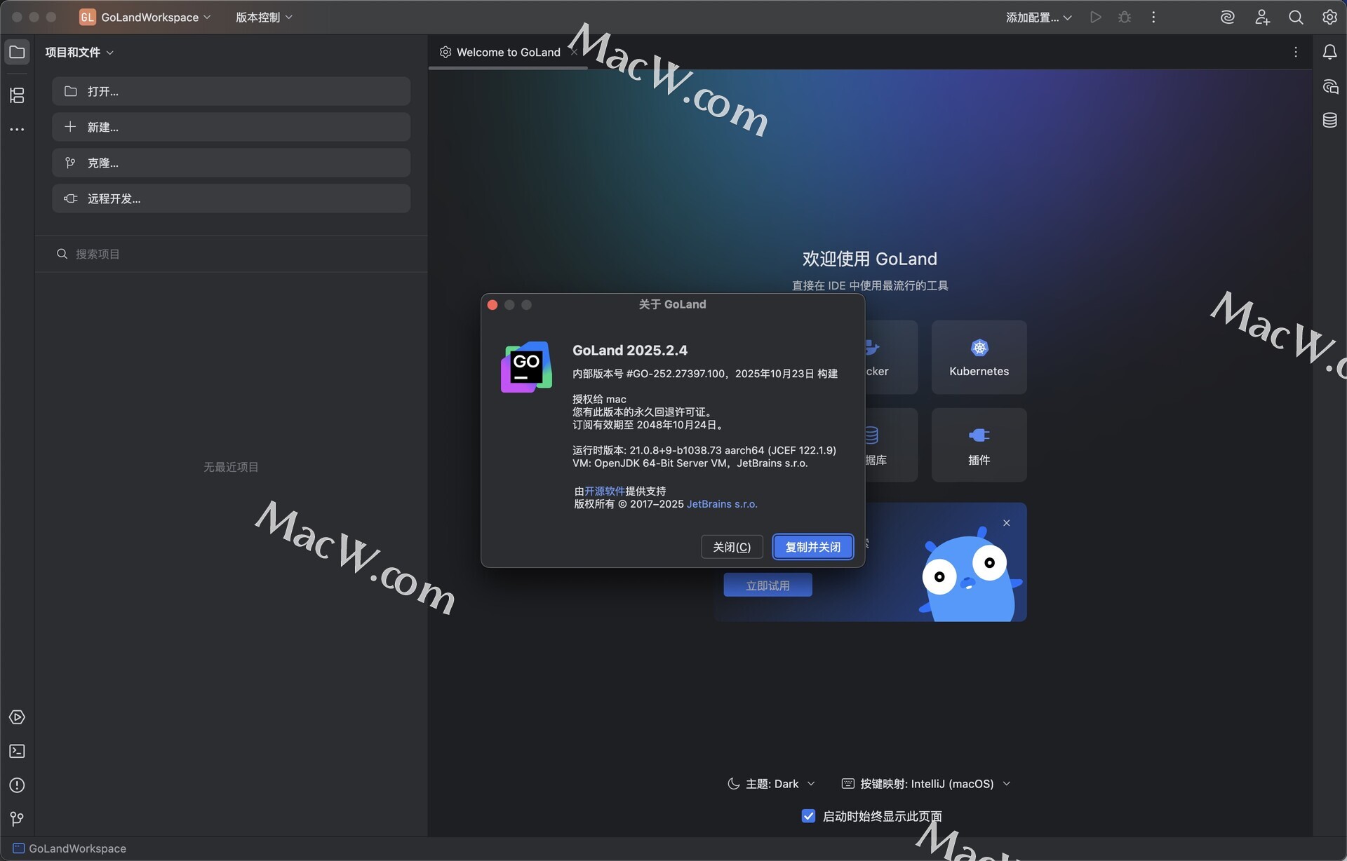Show notifications via the bell icon
The image size is (1347, 861).
[1329, 52]
